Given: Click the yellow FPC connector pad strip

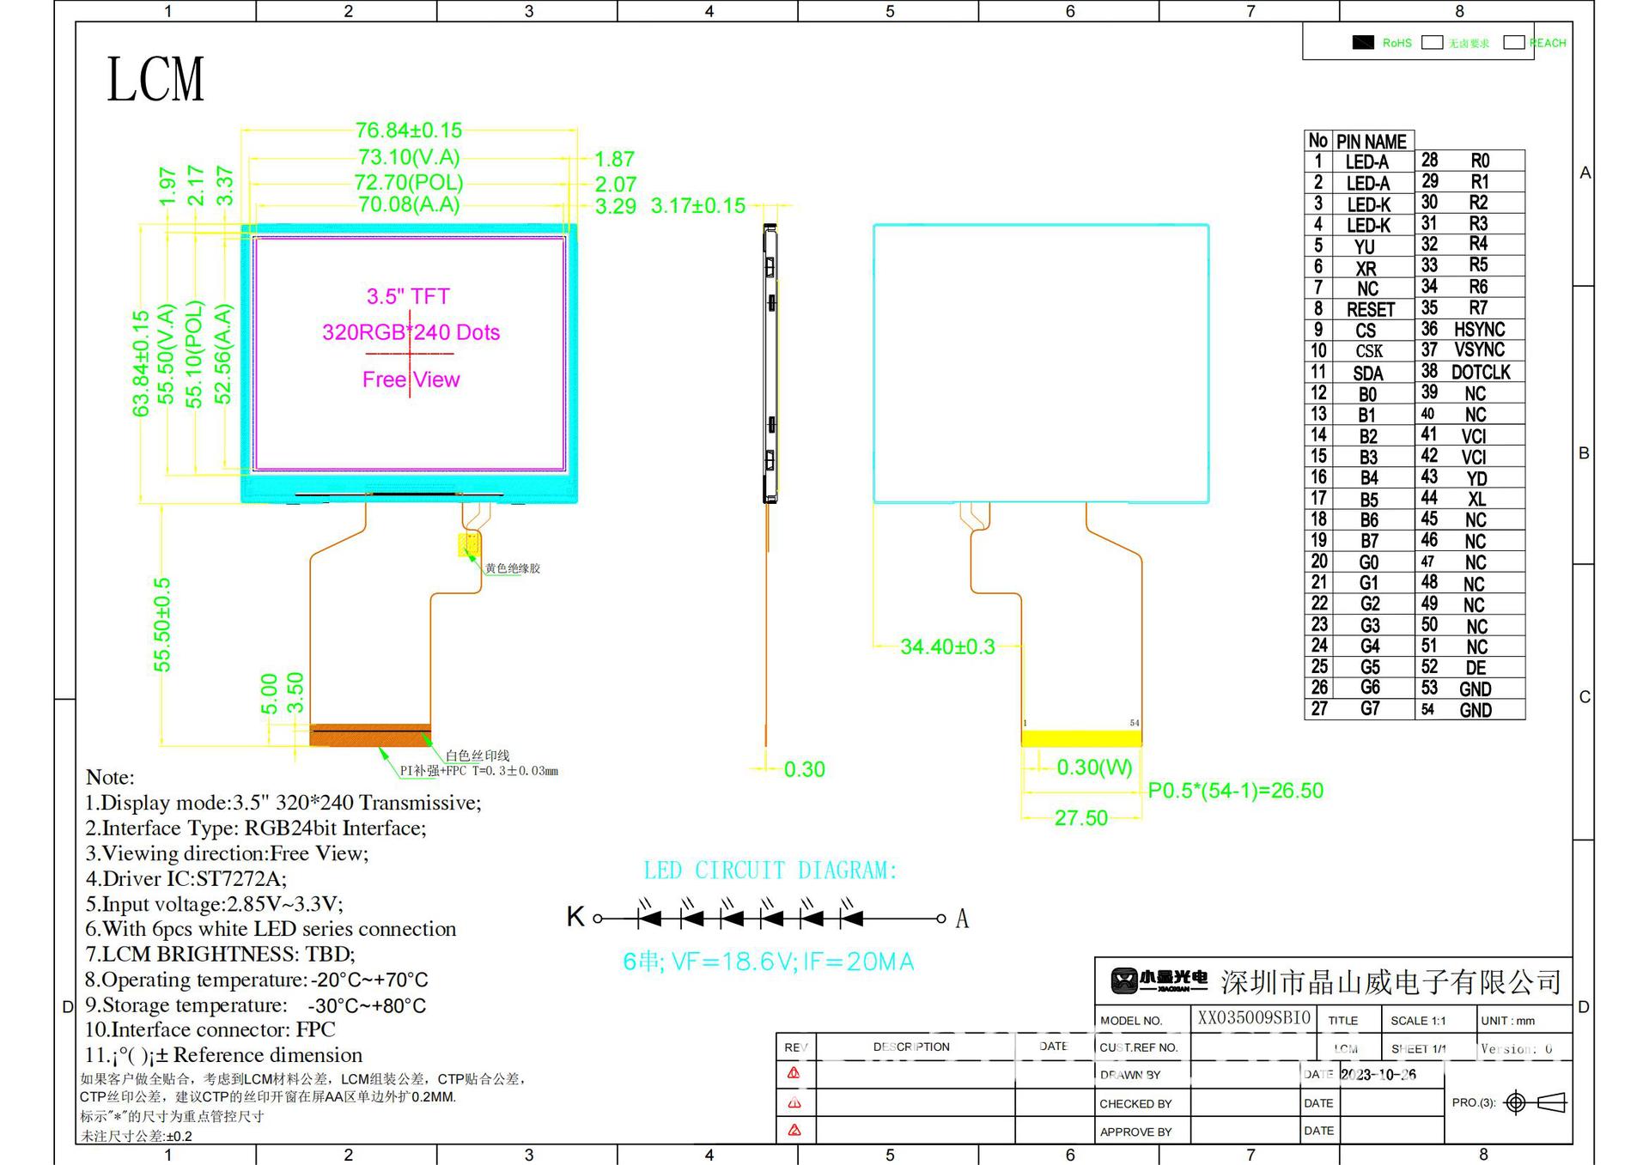Looking at the screenshot, I should point(1080,738).
